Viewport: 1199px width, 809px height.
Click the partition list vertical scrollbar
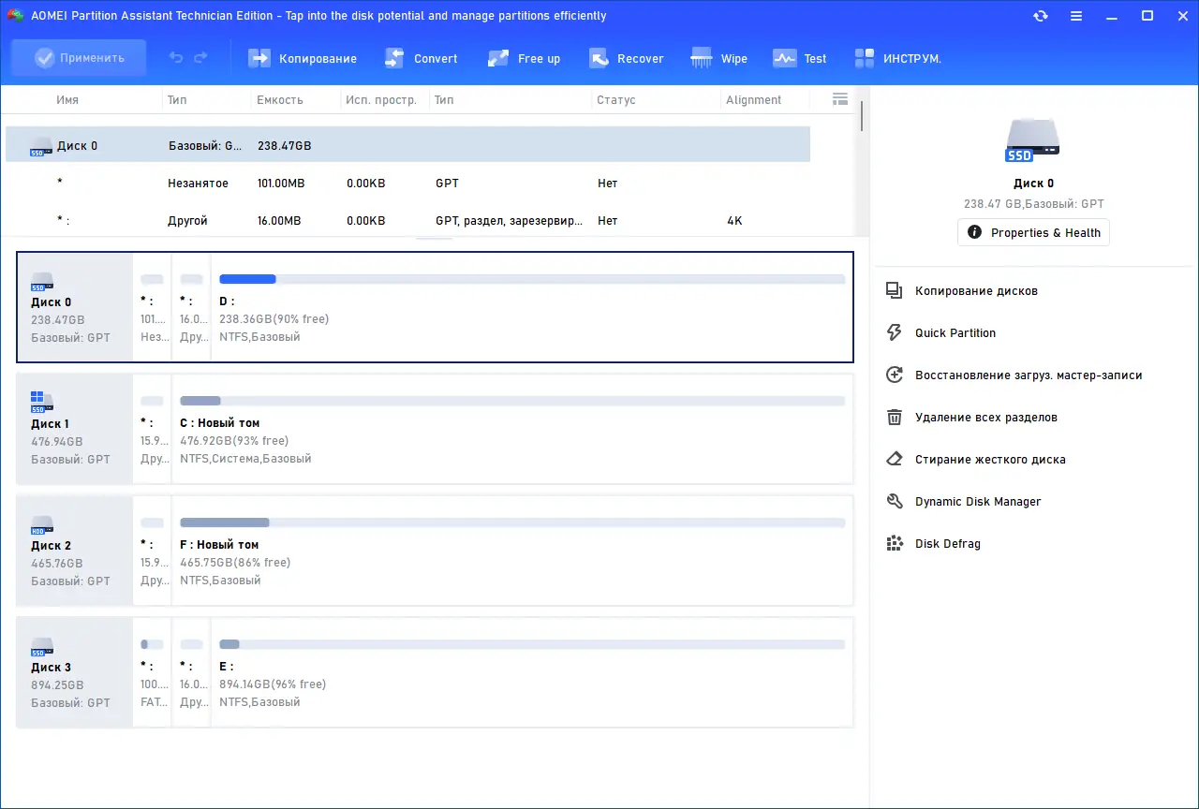(861, 115)
